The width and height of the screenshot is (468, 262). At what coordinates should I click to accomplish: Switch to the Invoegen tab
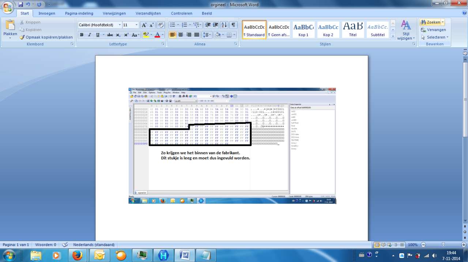[47, 13]
